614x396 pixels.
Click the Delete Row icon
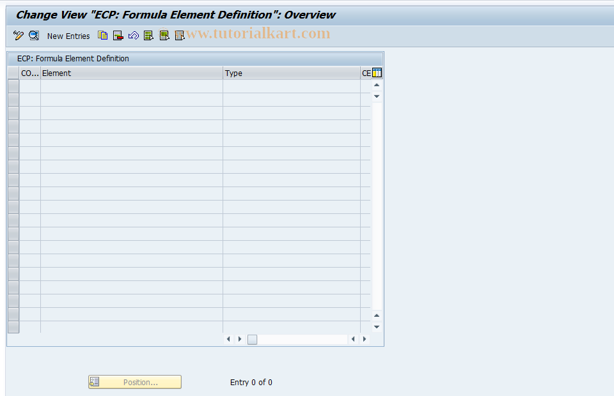coord(118,36)
